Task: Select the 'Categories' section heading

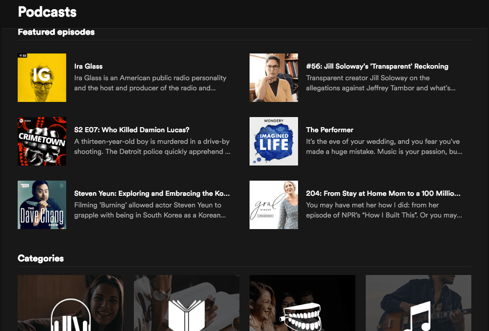Action: (x=40, y=258)
